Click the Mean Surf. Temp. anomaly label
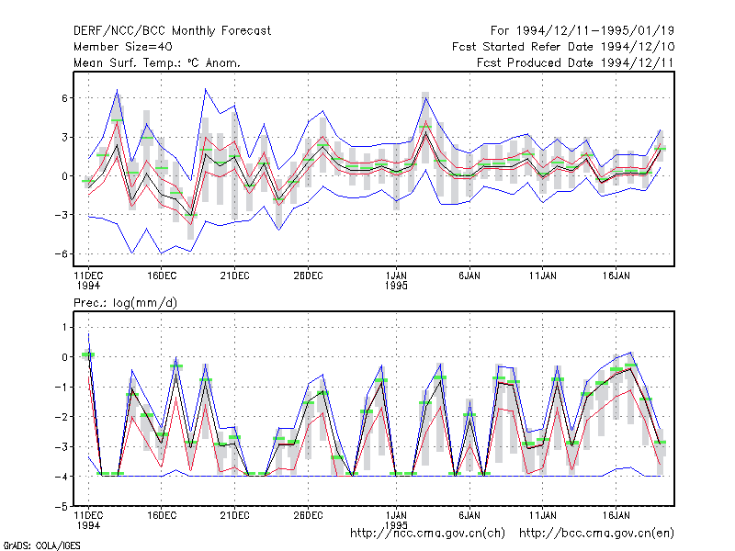This screenshot has width=735, height=551. (x=156, y=62)
